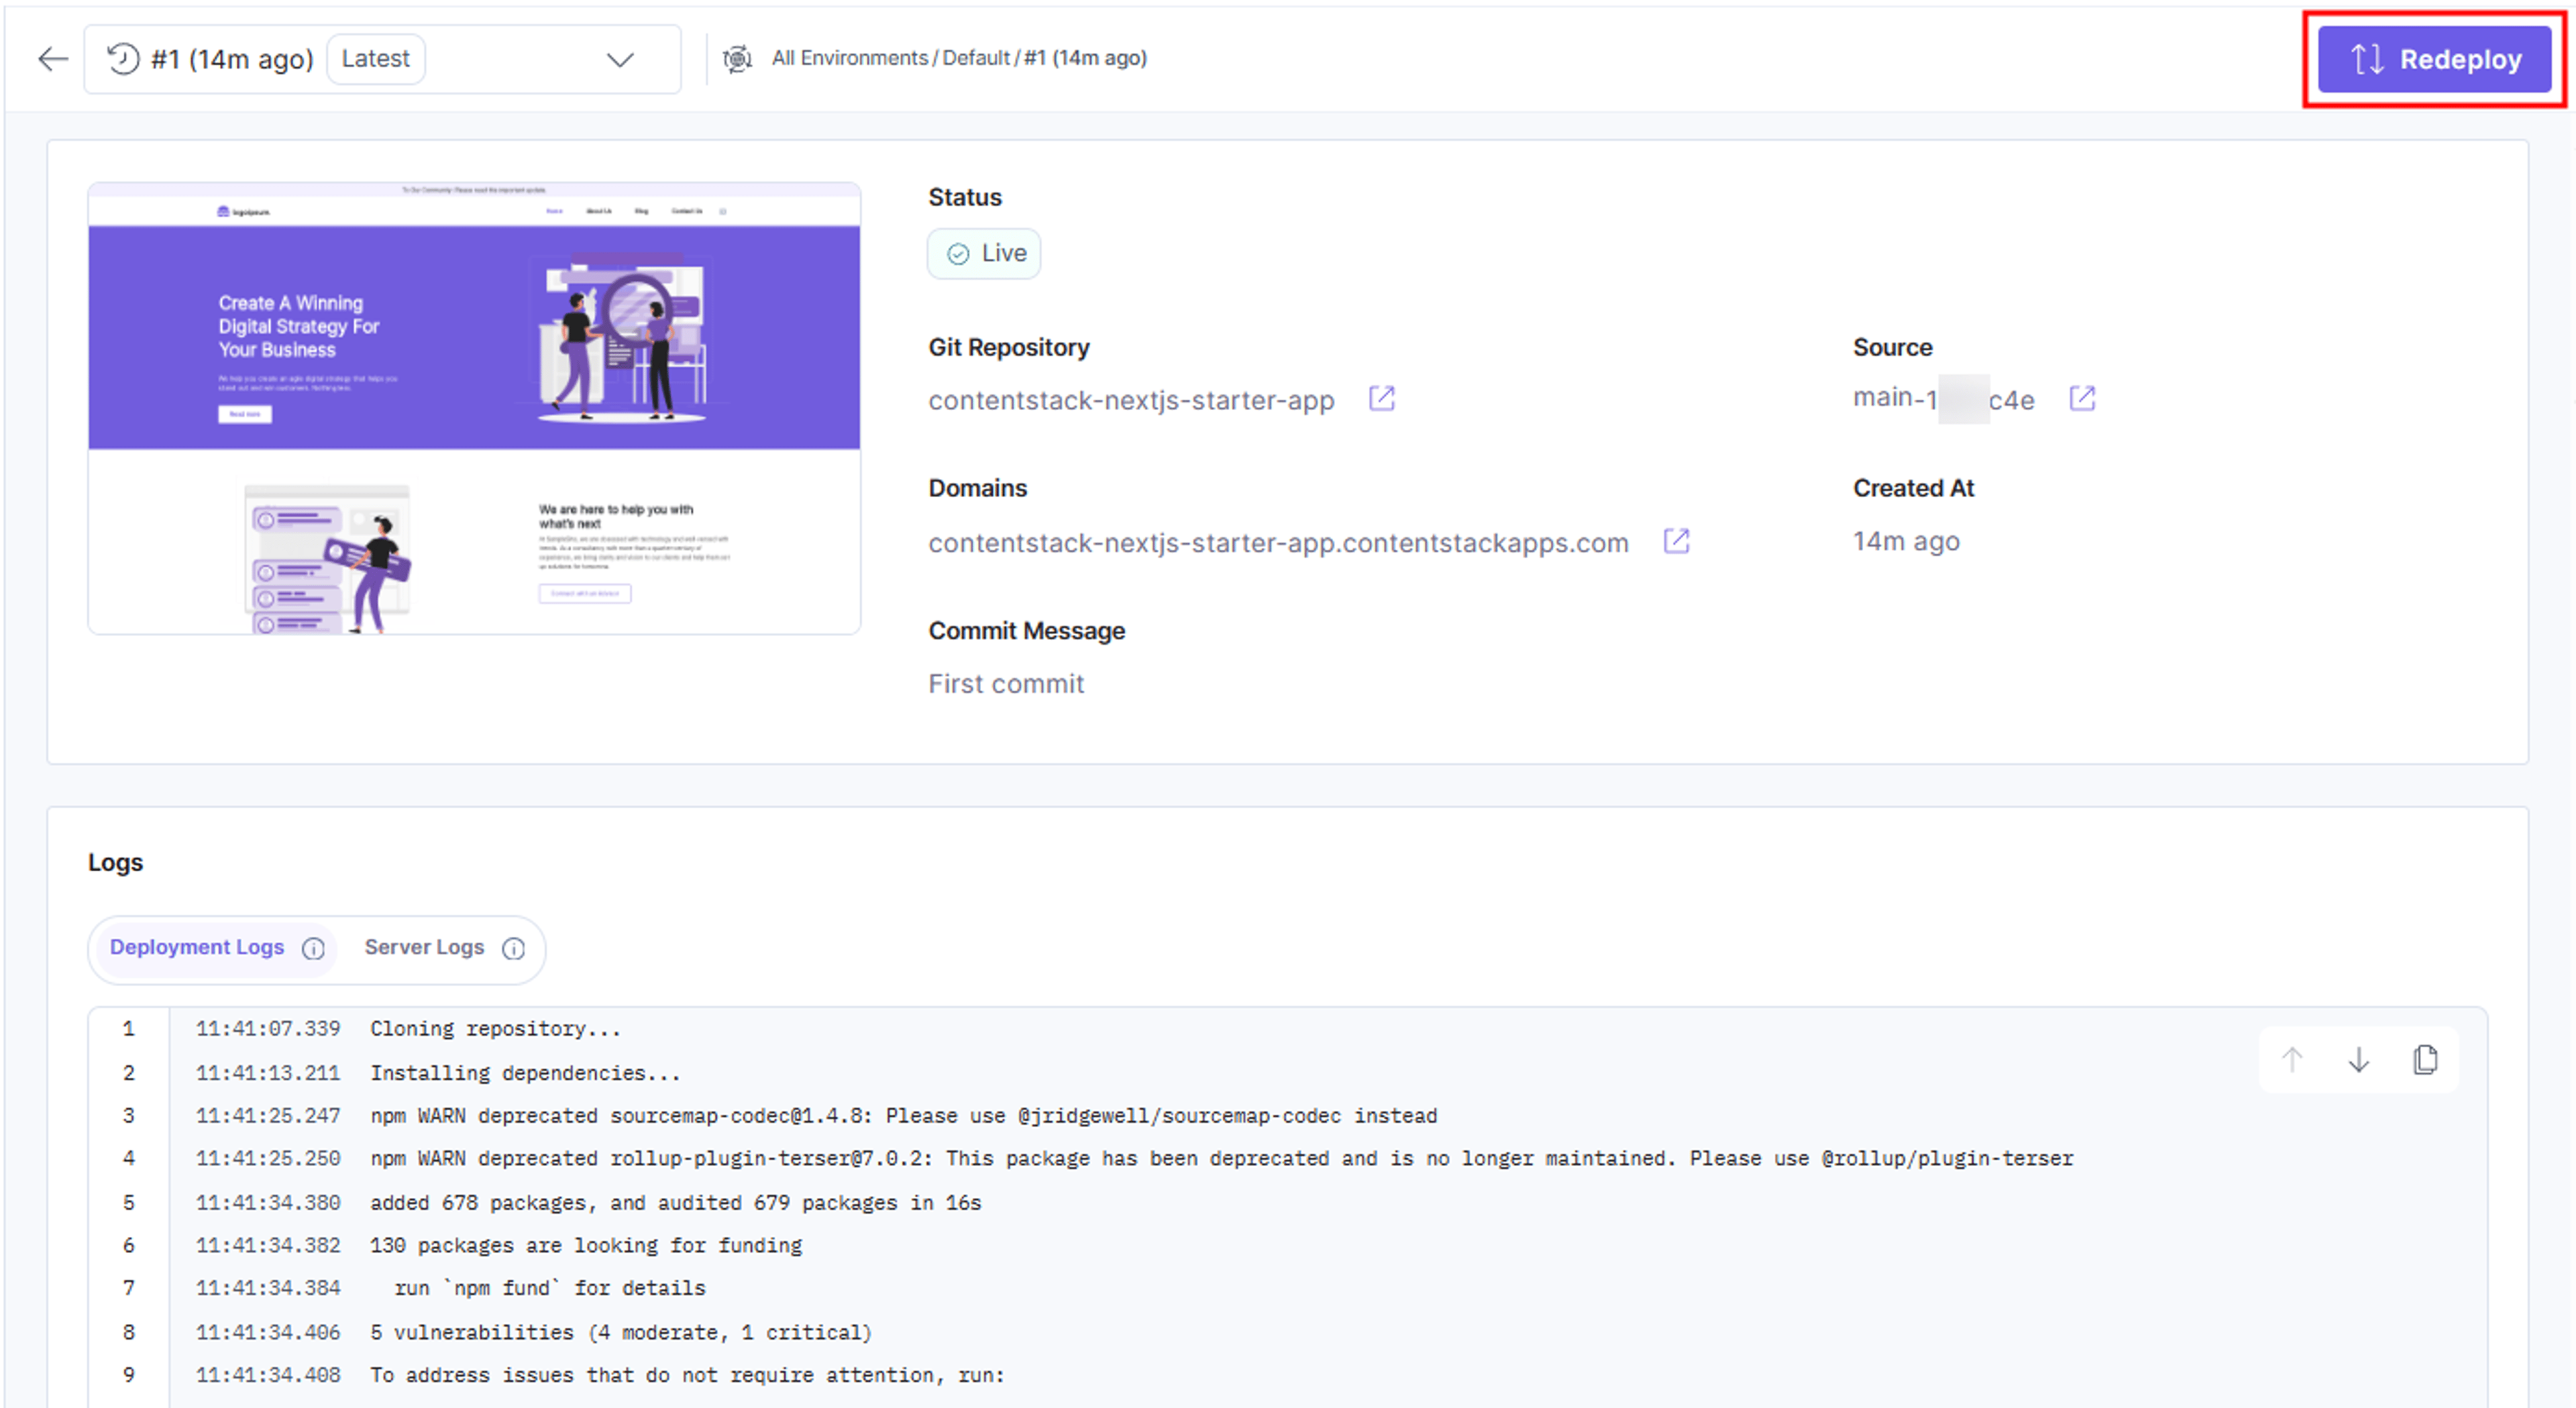Click log line Cloning repository...
This screenshot has height=1408, width=2576.
495,1029
